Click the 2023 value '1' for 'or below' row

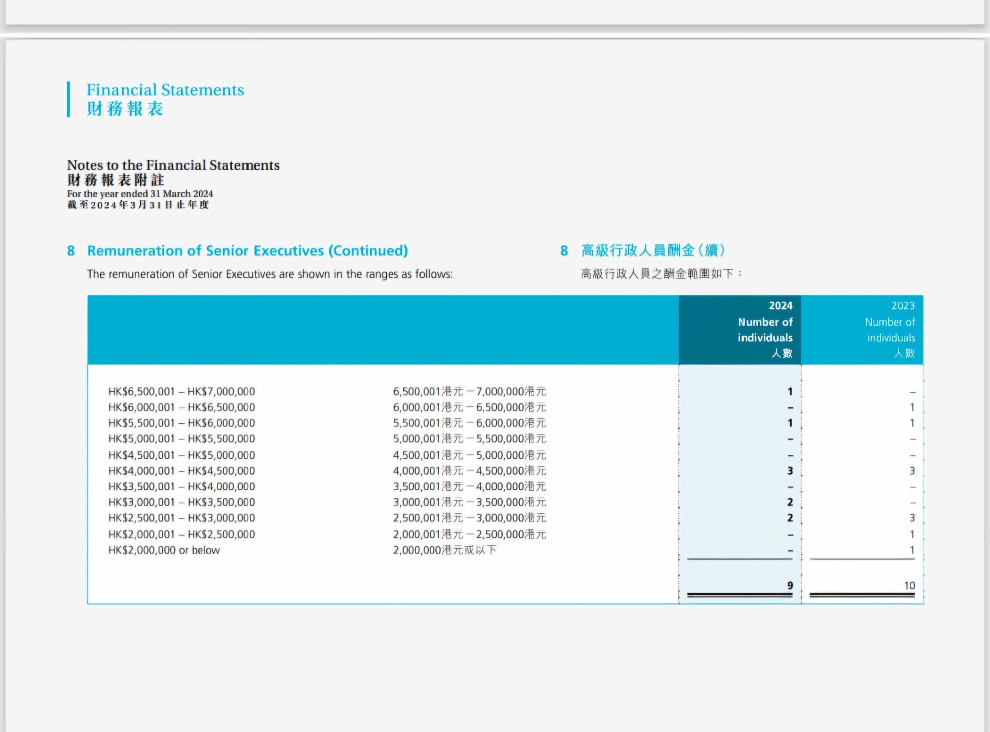click(x=912, y=550)
